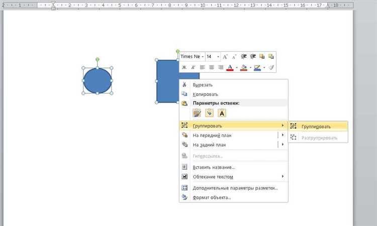Image resolution: width=377 pixels, height=226 pixels.
Task: Expand the На передний план submenu arrow
Action: (282, 135)
